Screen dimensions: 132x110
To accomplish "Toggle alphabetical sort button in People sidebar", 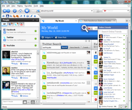I will point(29,102).
